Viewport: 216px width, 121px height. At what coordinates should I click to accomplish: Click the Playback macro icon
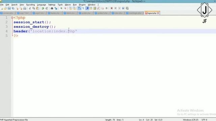click(119, 8)
